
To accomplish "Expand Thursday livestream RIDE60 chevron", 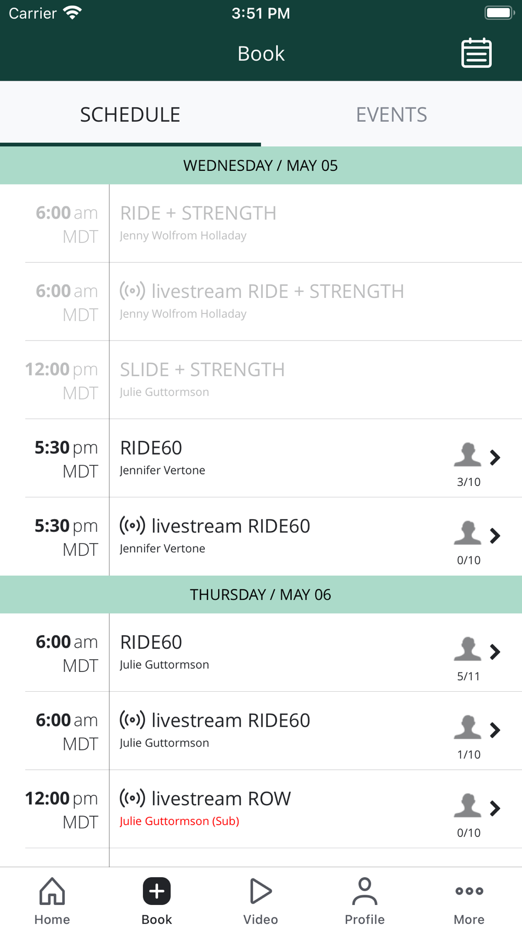I will 495,730.
